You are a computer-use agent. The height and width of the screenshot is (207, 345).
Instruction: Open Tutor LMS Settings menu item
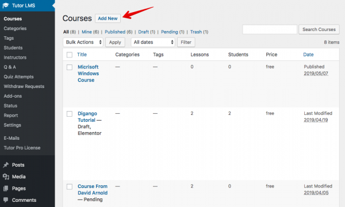(12, 125)
